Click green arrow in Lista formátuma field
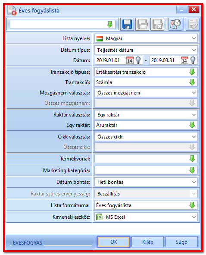 pos(192,205)
